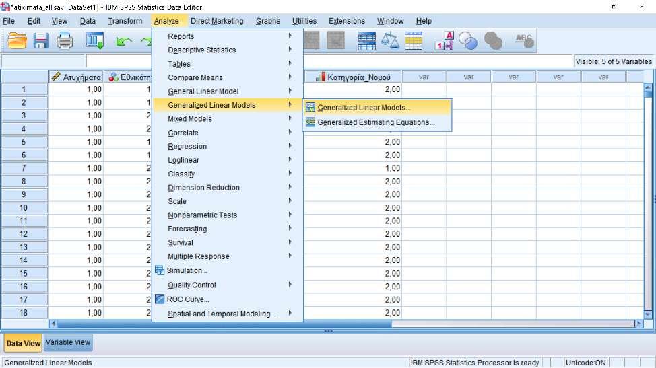
Task: Click vertical scrollbar up arrow
Action: tap(648, 87)
